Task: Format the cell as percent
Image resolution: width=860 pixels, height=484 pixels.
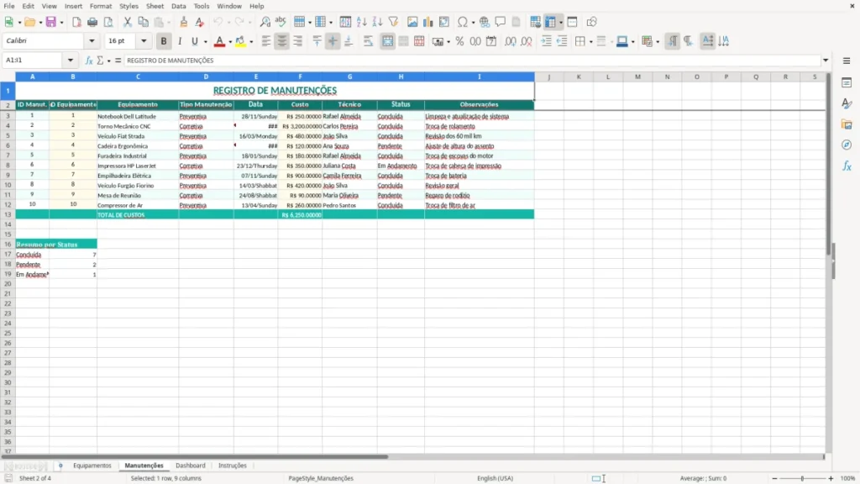Action: [x=459, y=41]
